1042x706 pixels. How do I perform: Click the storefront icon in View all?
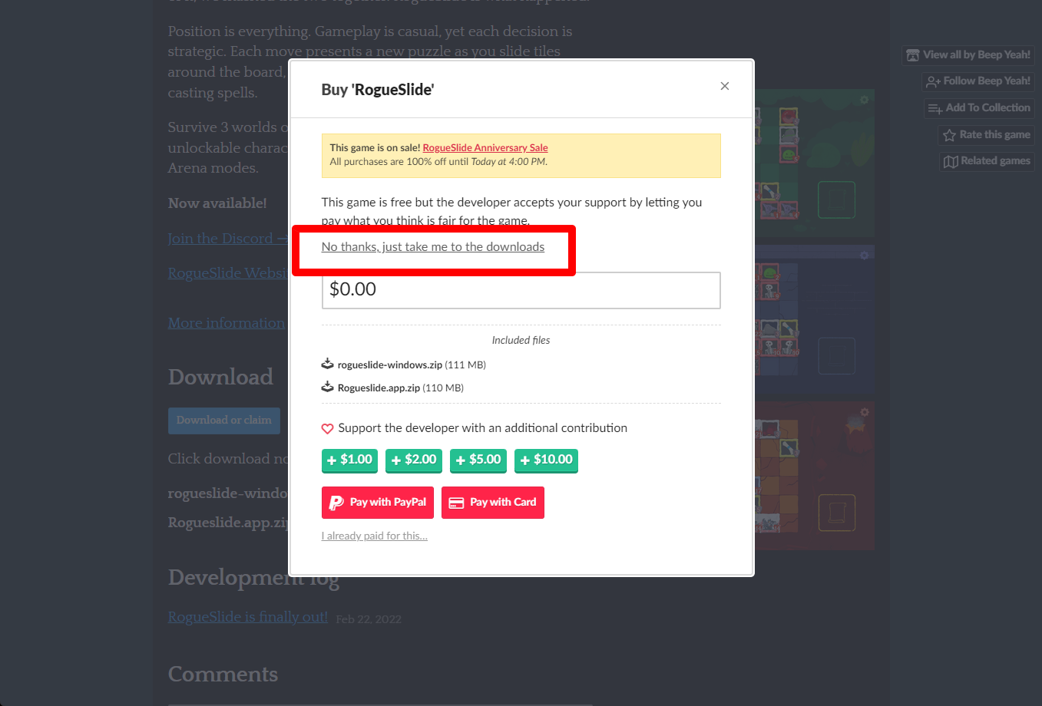click(913, 55)
